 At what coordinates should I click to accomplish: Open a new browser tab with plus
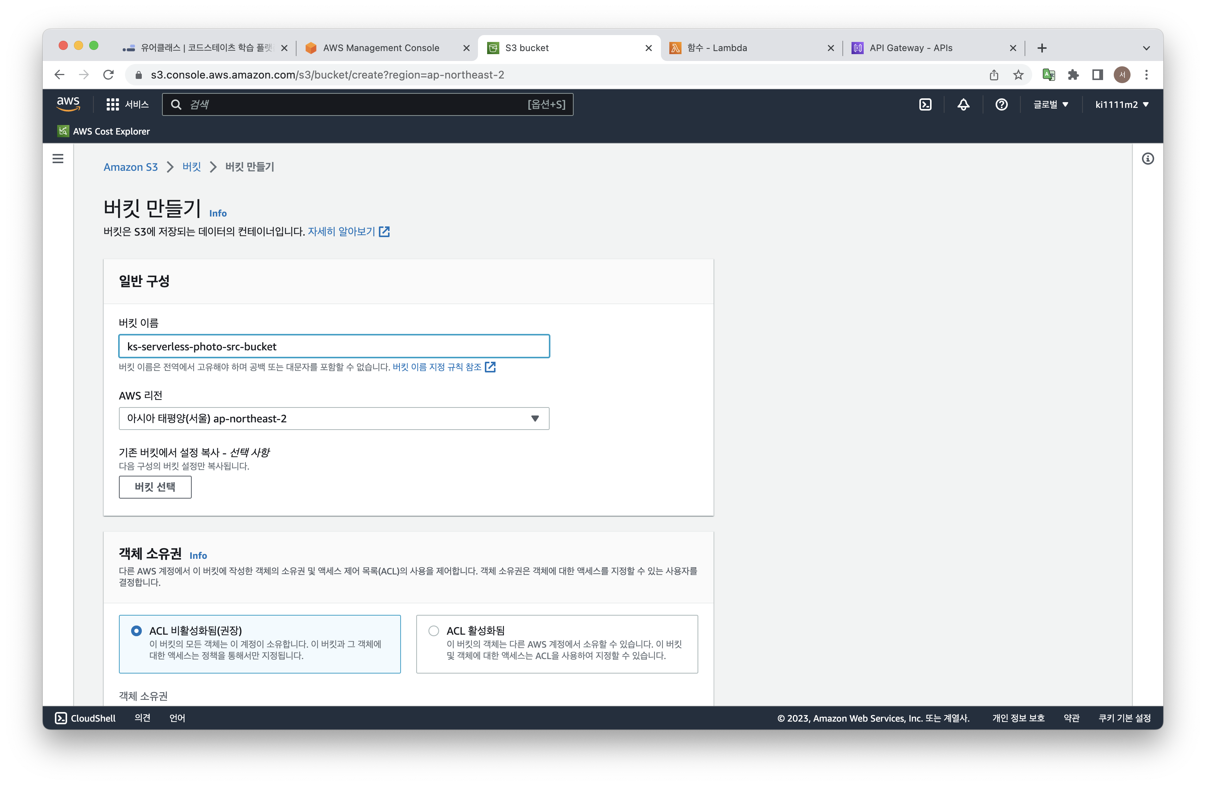point(1042,48)
